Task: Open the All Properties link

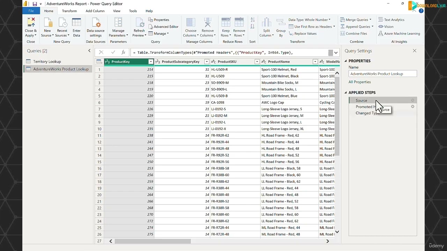Action: pyautogui.click(x=359, y=82)
